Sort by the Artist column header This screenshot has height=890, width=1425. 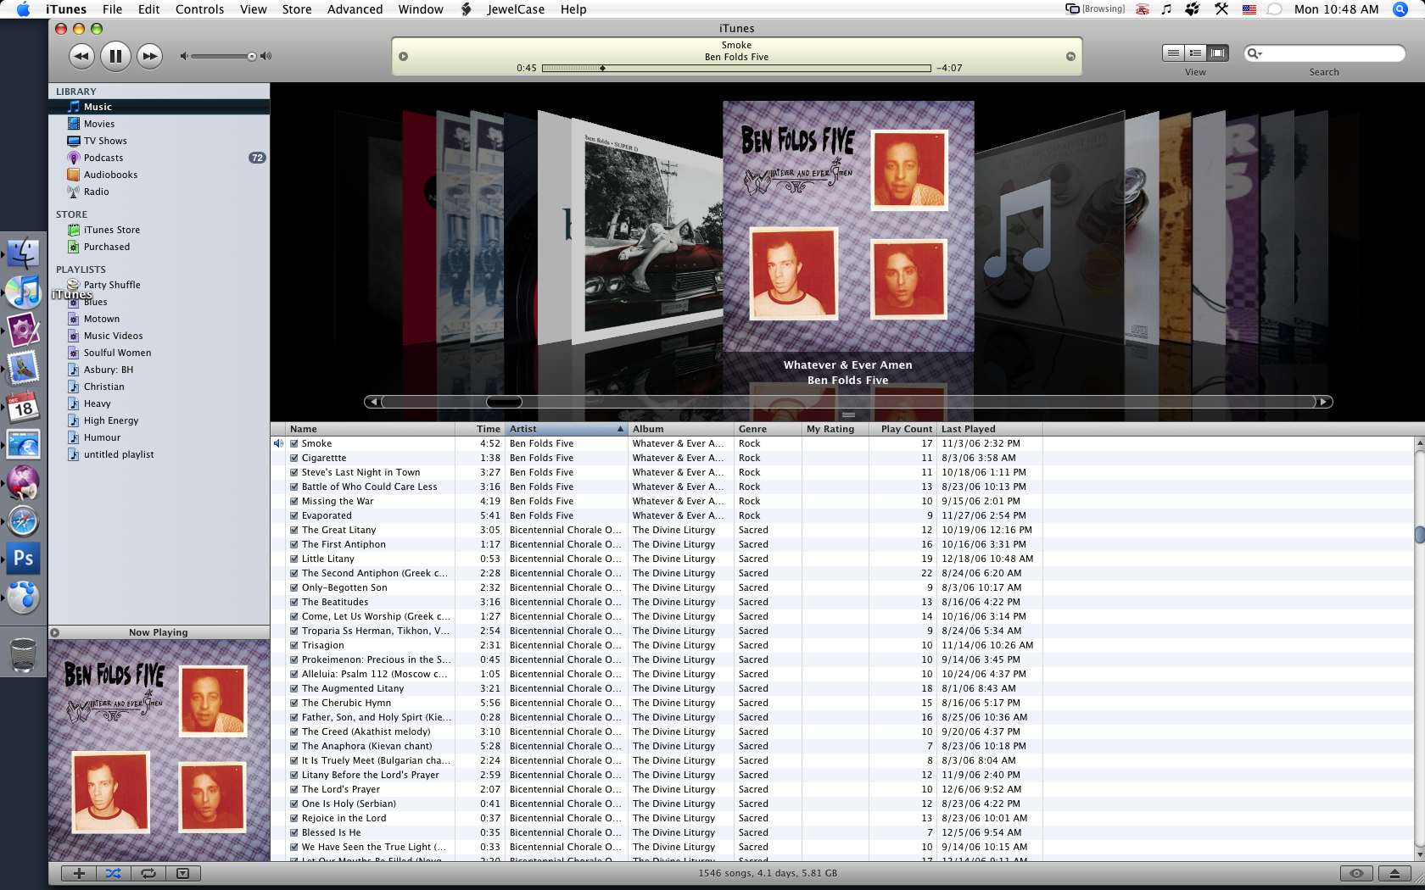[x=566, y=429]
